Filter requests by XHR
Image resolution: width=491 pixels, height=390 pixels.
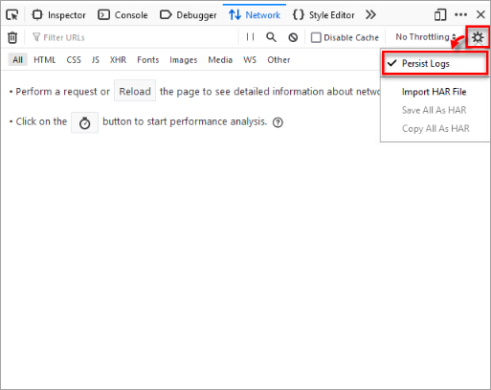tap(118, 60)
